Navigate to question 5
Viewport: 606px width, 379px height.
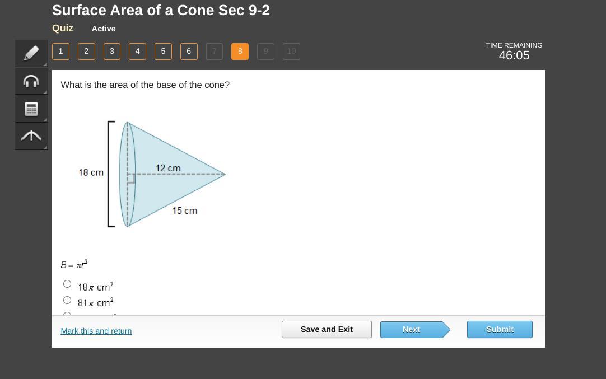[x=163, y=52]
